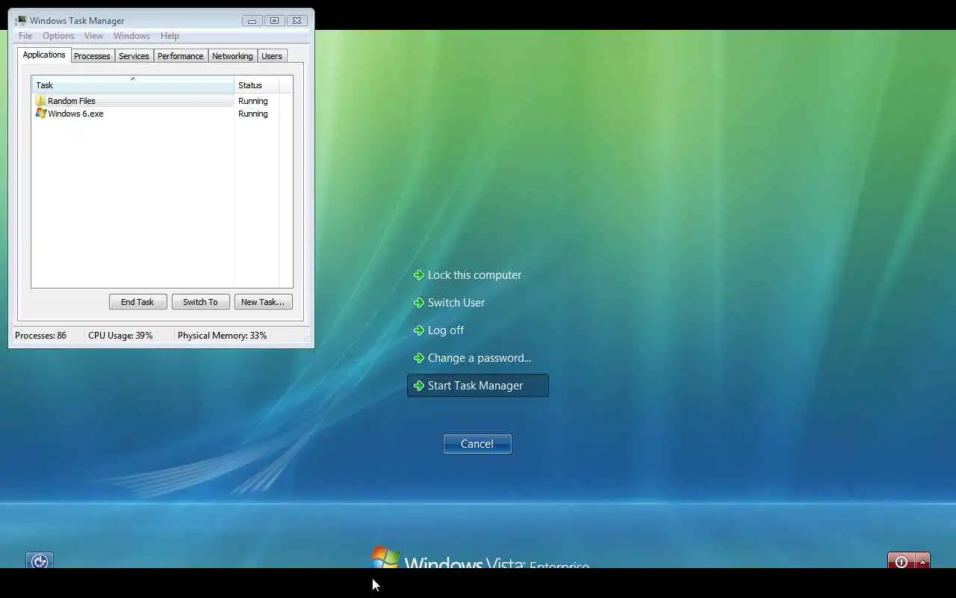956x598 pixels.
Task: Click the Switch To button
Action: coord(200,302)
